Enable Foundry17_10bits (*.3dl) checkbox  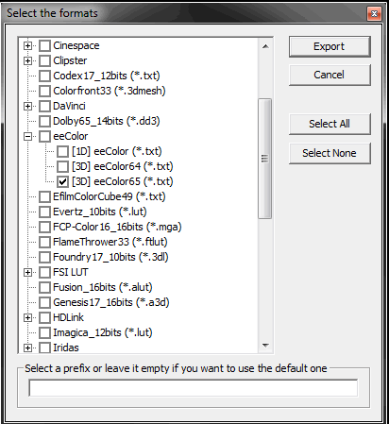[44, 257]
